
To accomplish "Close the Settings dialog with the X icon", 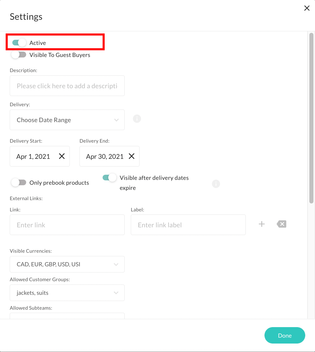I will (307, 8).
